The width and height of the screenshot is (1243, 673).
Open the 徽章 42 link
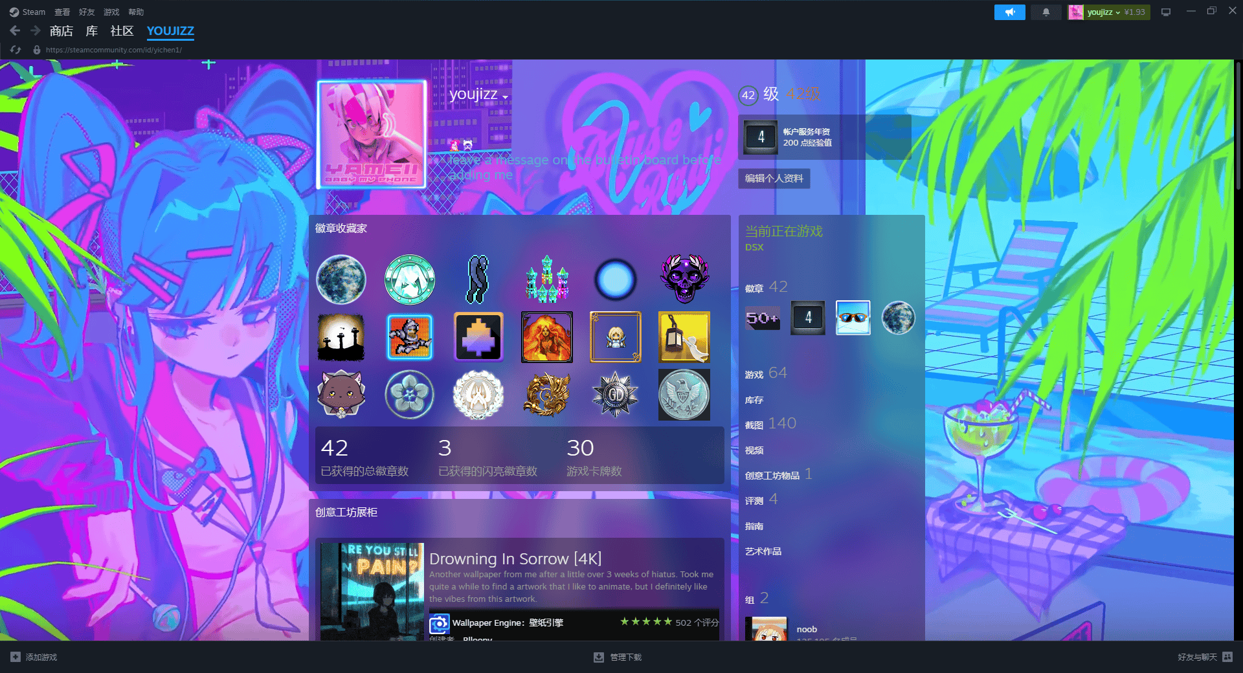coord(767,287)
